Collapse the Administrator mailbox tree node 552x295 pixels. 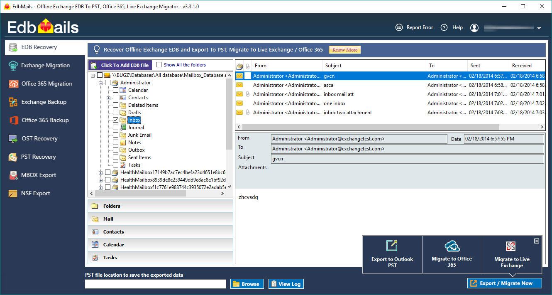pos(100,83)
